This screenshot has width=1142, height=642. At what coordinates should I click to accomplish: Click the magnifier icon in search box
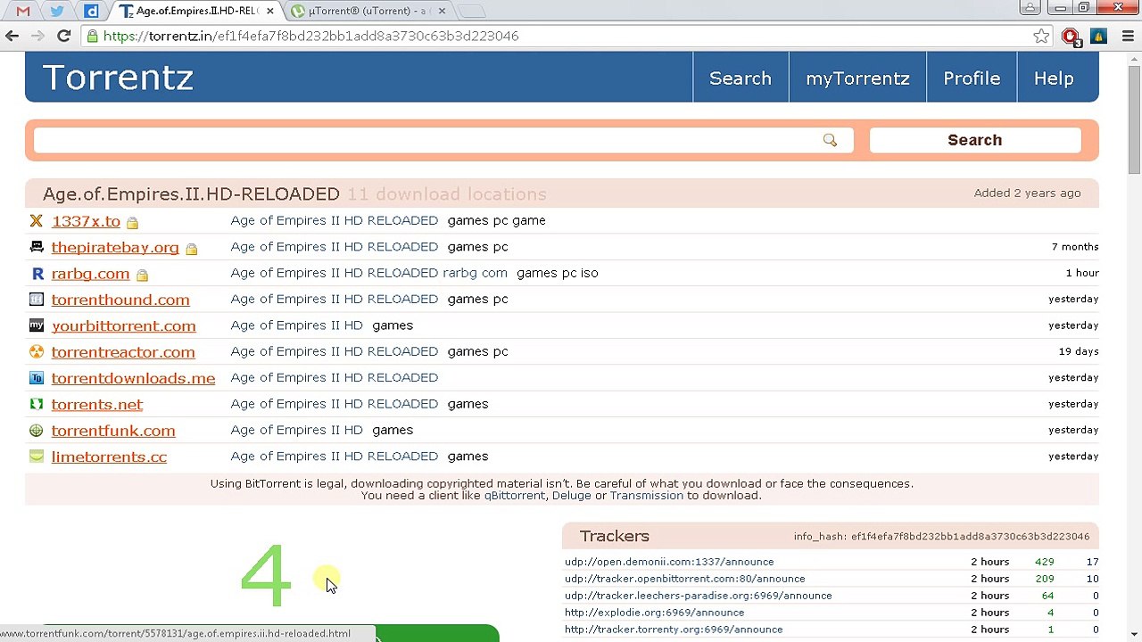coord(830,140)
